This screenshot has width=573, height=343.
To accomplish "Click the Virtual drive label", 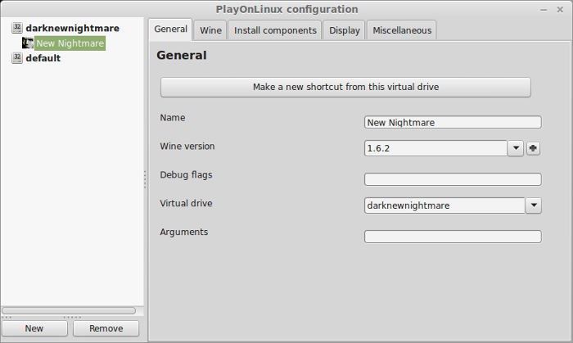I will tap(186, 203).
